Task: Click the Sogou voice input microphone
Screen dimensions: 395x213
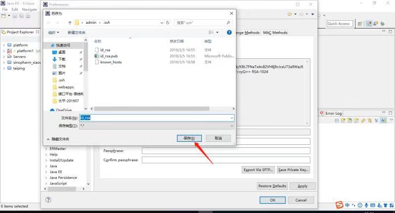Action: pyautogui.click(x=366, y=205)
